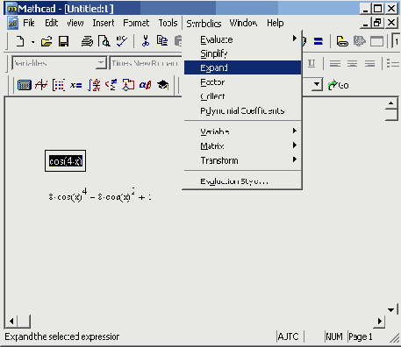Open the Format menu
The width and height of the screenshot is (401, 347).
136,23
